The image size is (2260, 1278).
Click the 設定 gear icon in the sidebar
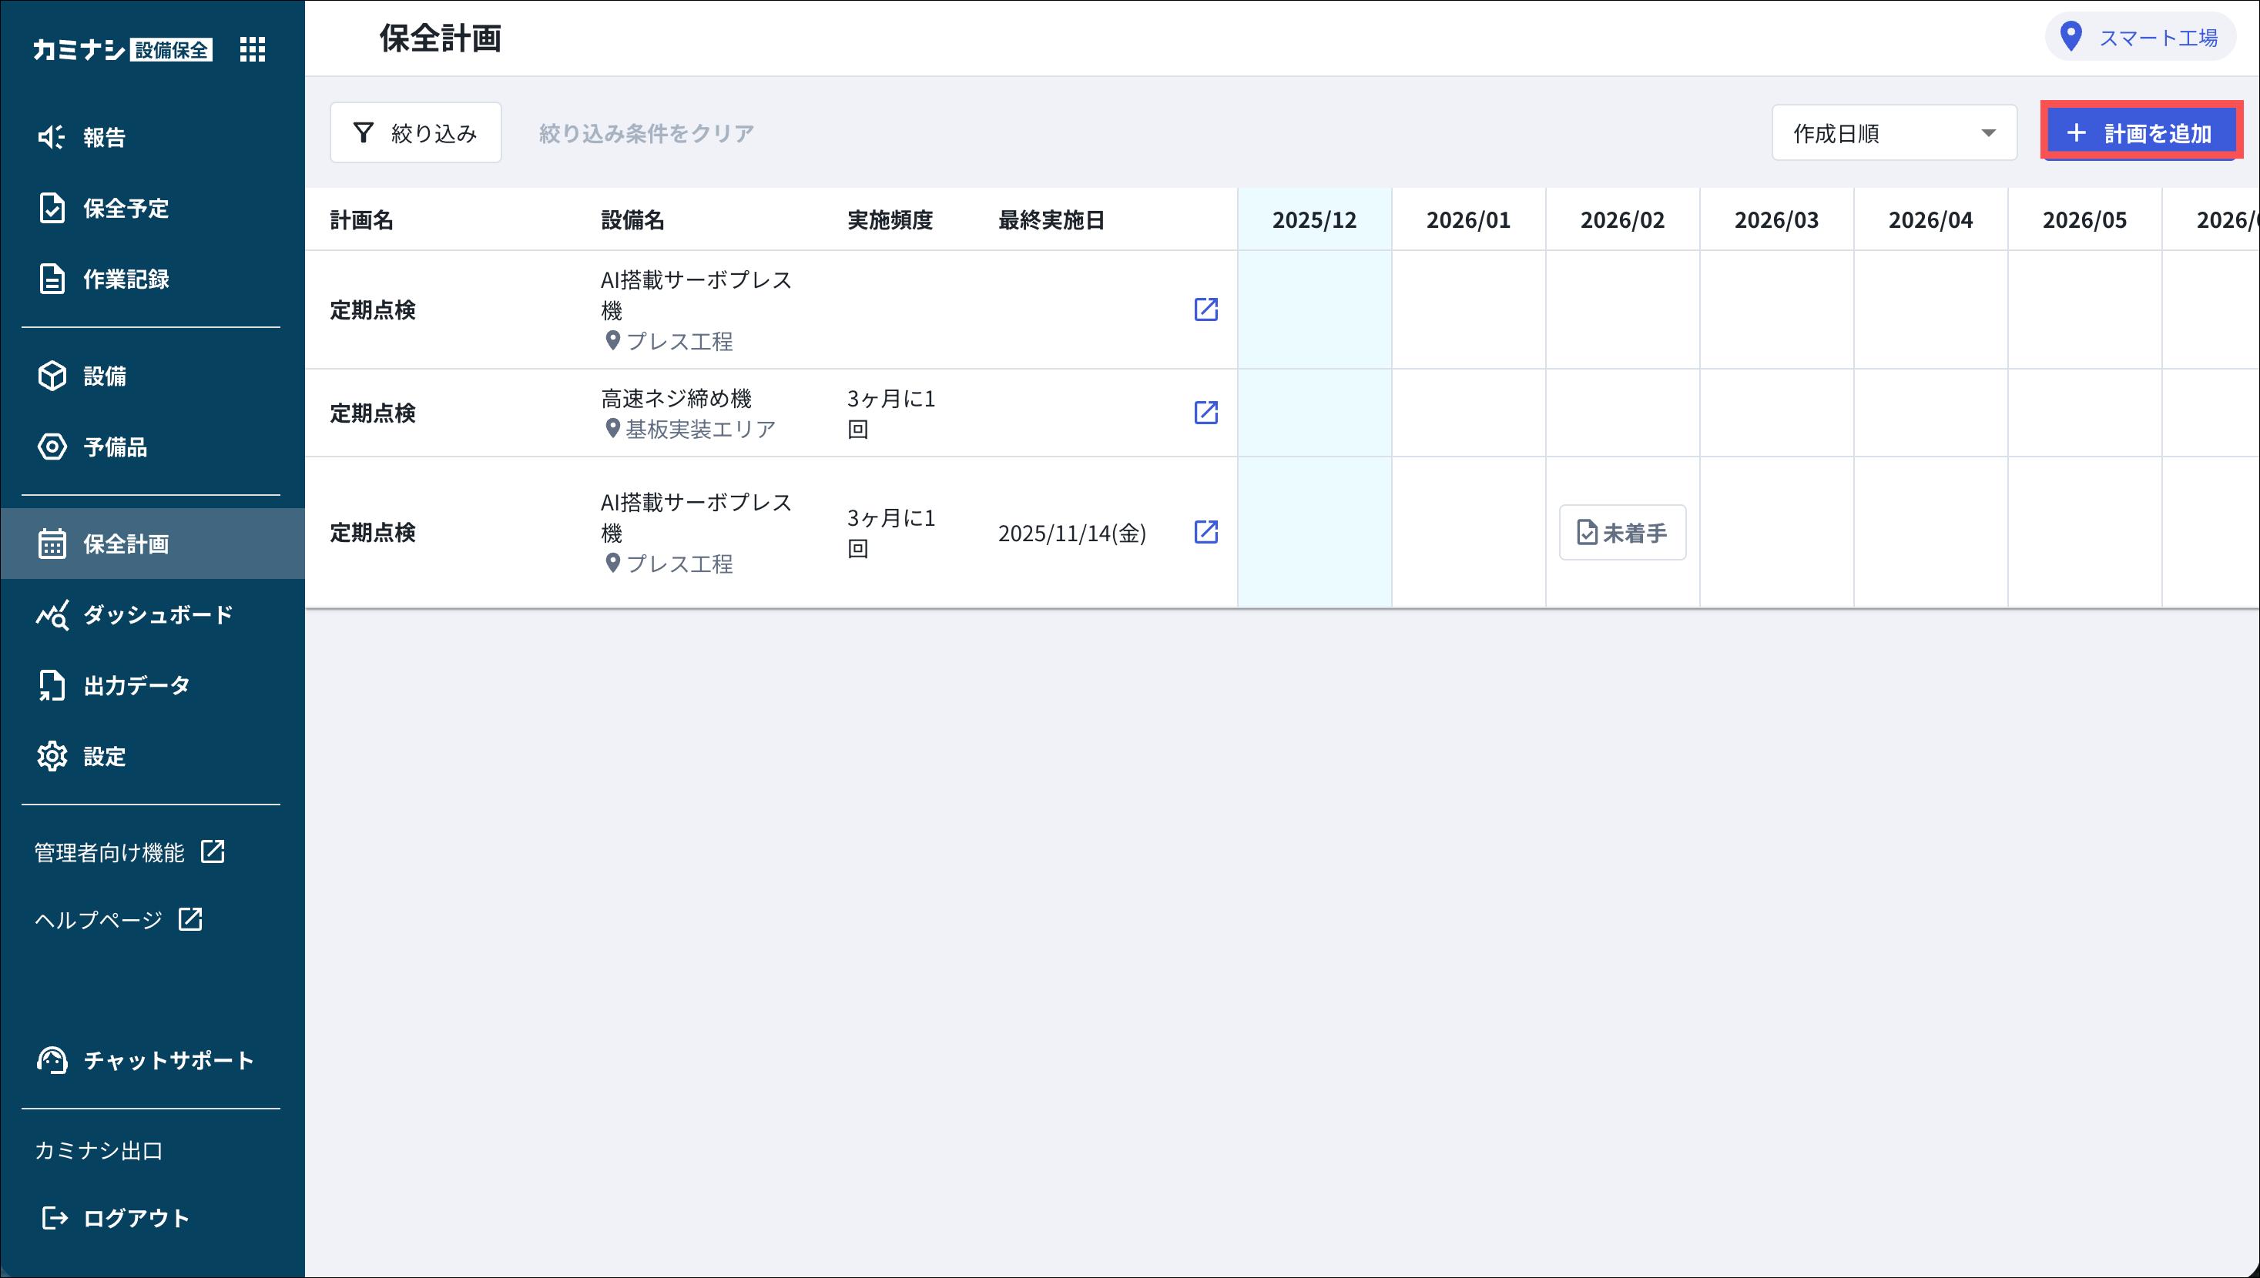click(52, 756)
